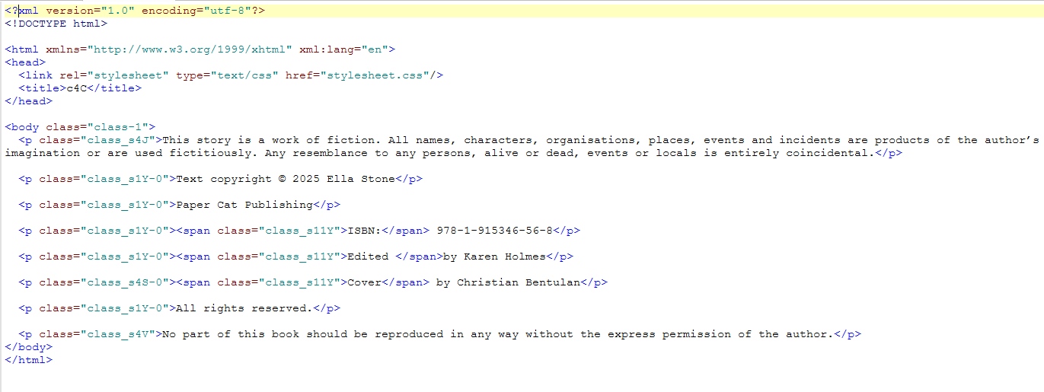Click the word "Edited" inside the span
Viewport: 1044px width, 392px height.
click(368, 257)
